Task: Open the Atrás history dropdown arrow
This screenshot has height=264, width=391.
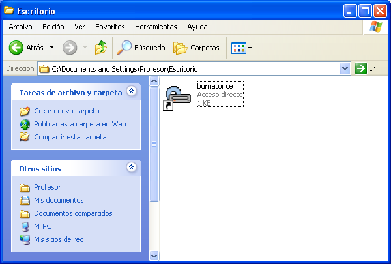Action: [x=51, y=48]
